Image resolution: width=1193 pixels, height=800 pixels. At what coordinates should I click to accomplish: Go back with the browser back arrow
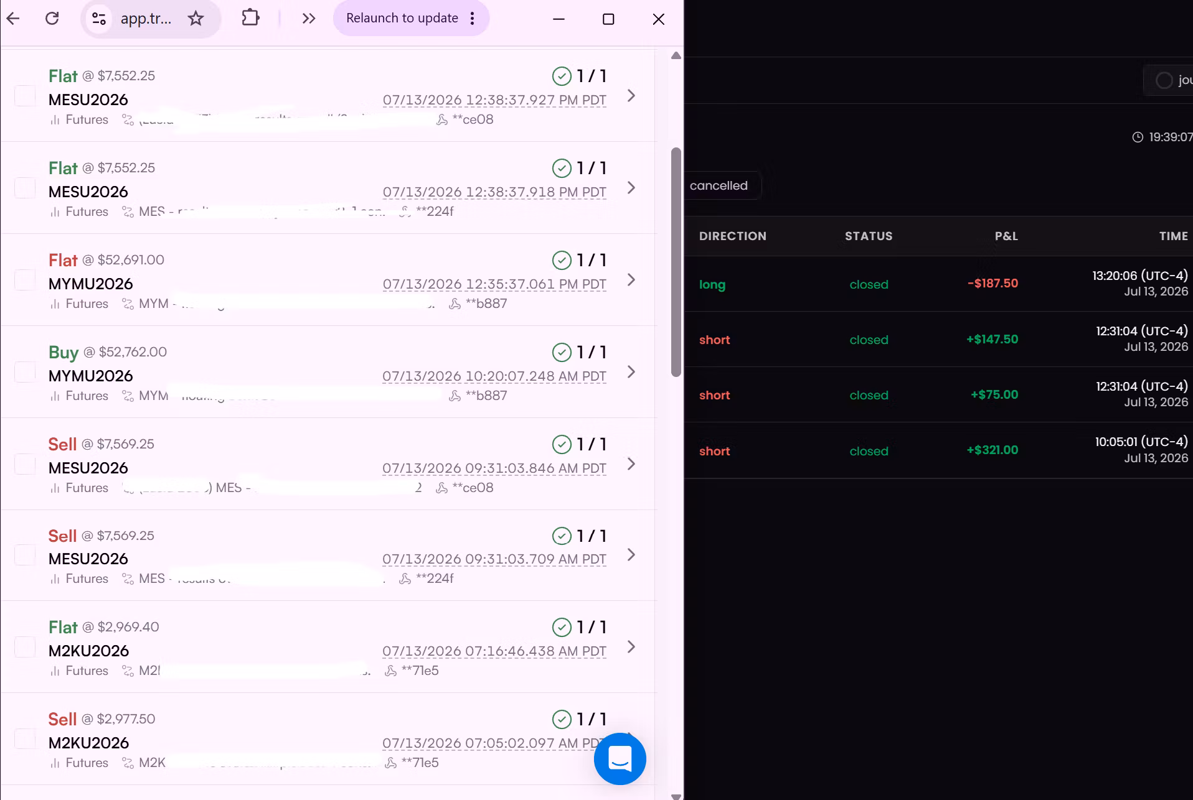pyautogui.click(x=13, y=19)
